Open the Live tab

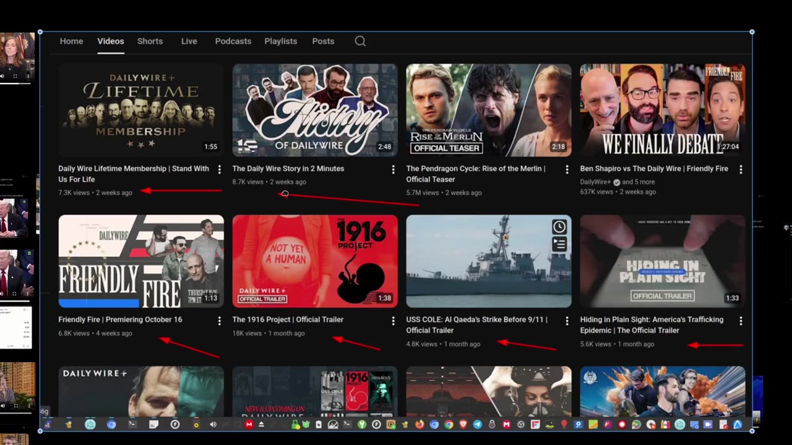click(x=189, y=41)
